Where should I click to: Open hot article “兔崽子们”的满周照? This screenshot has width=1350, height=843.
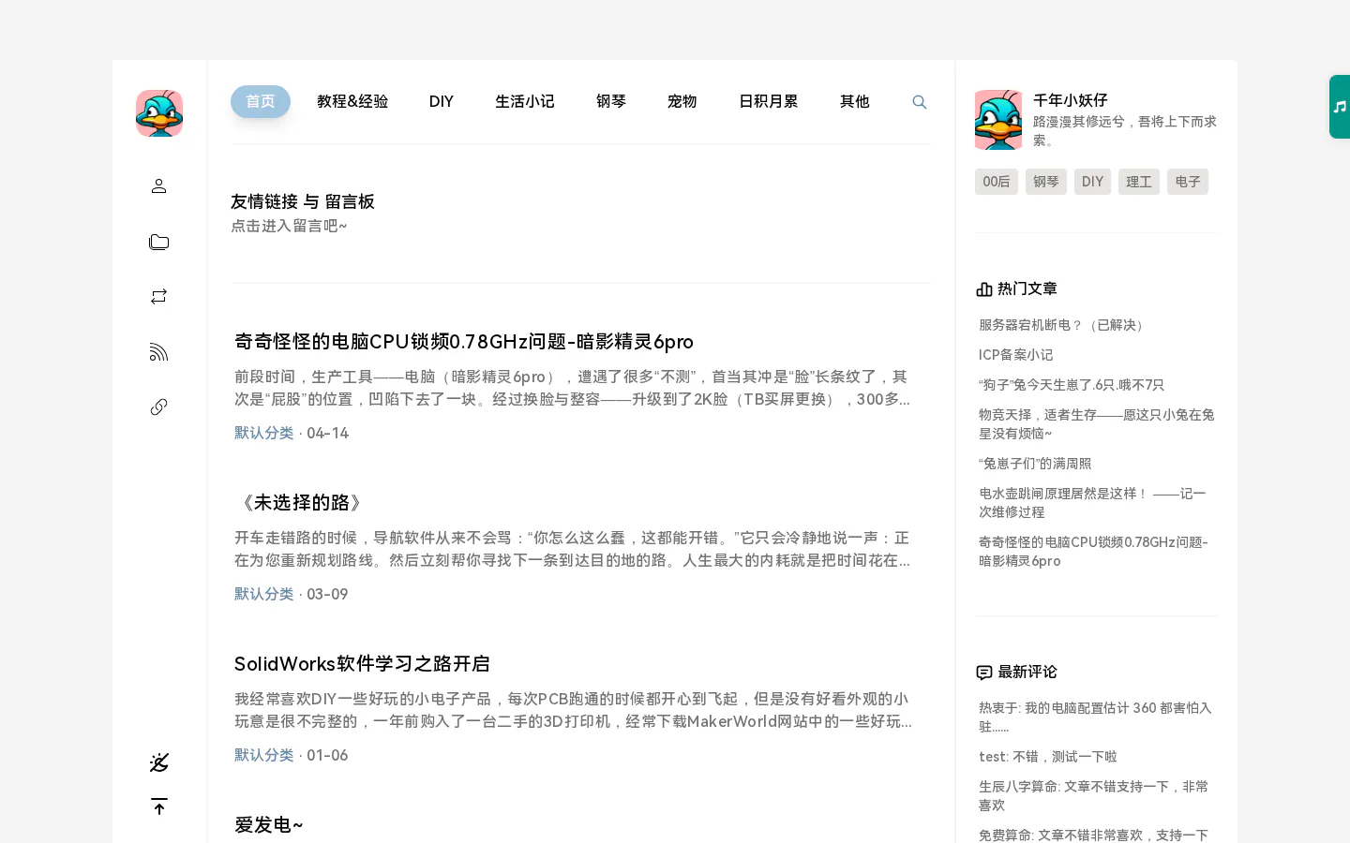point(1035,464)
